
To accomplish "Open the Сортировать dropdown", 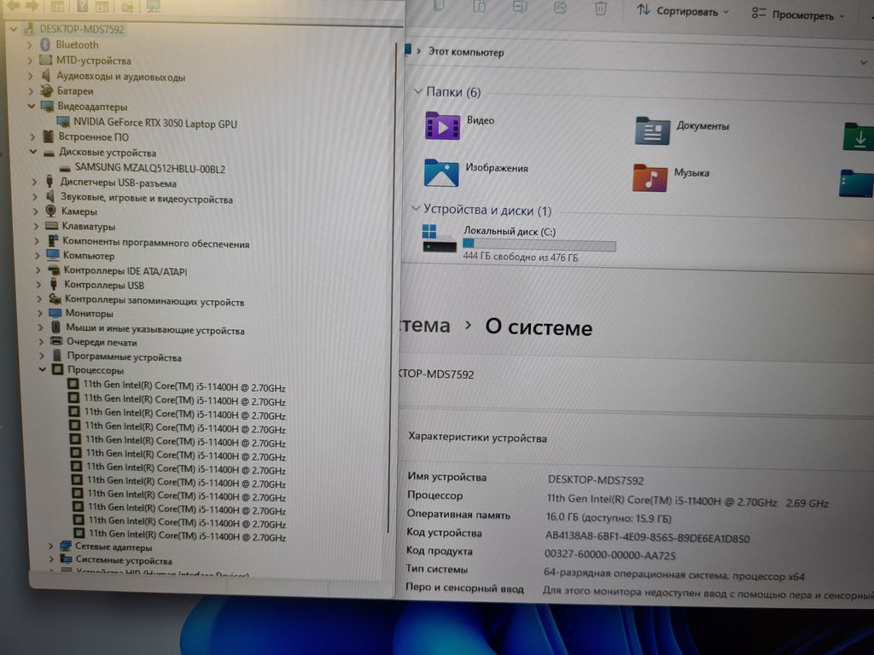I will tap(683, 11).
